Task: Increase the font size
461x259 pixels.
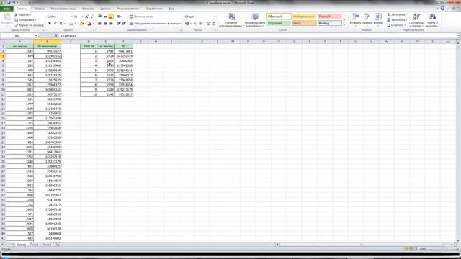Action: [x=86, y=17]
